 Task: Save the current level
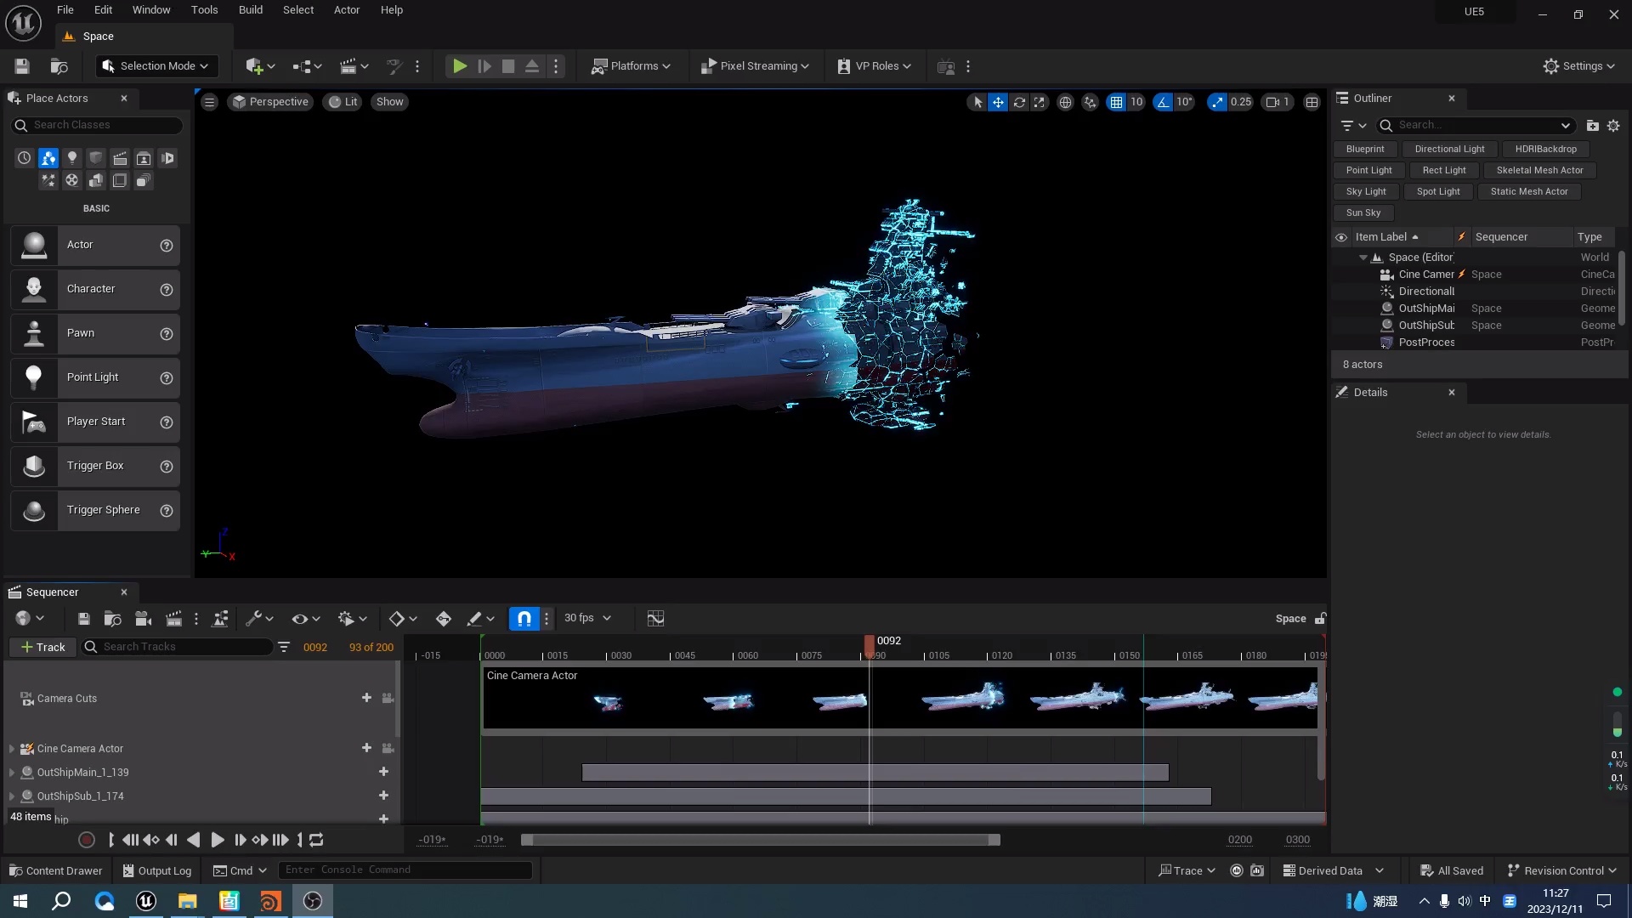click(21, 66)
